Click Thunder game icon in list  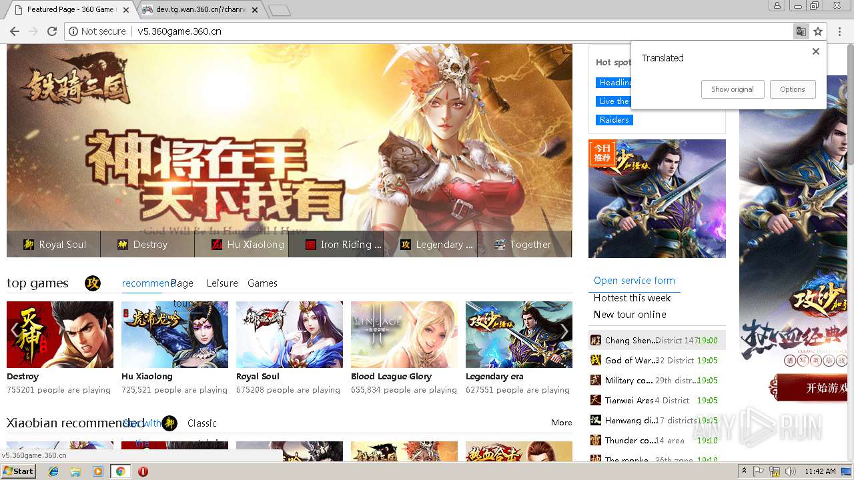[596, 440]
